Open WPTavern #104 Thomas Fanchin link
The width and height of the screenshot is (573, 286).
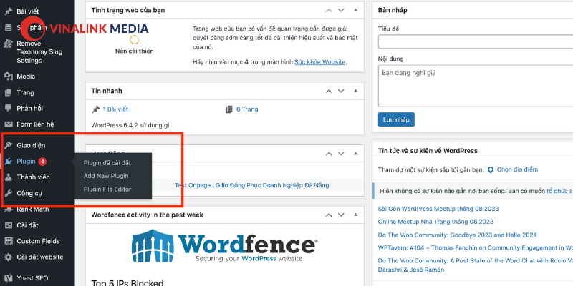click(476, 248)
